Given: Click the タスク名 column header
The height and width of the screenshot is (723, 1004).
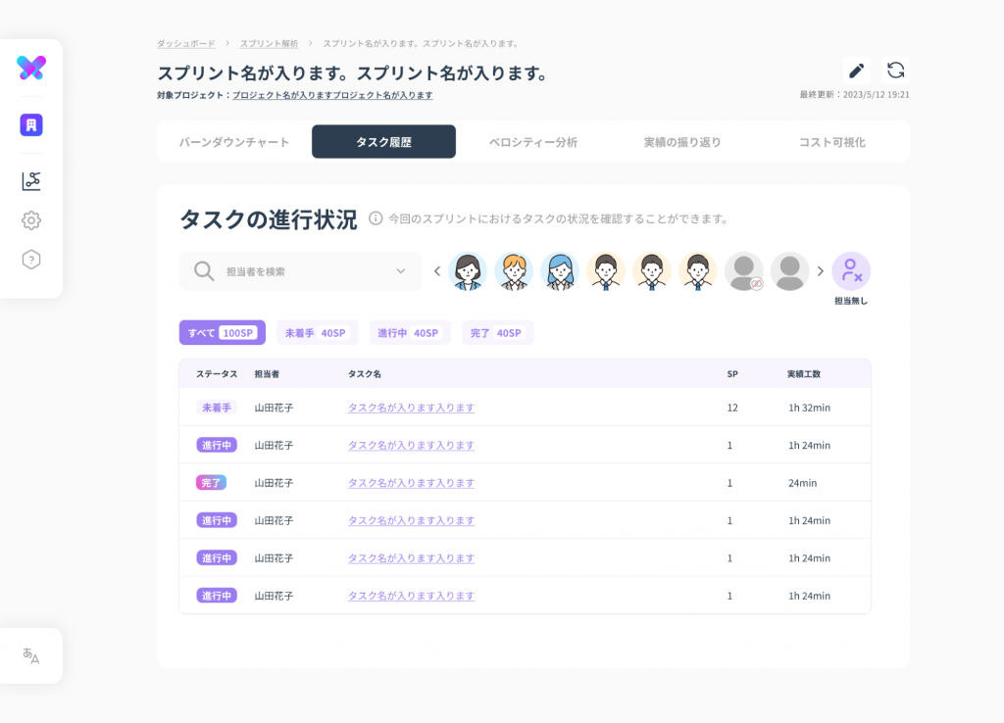Looking at the screenshot, I should tap(365, 374).
